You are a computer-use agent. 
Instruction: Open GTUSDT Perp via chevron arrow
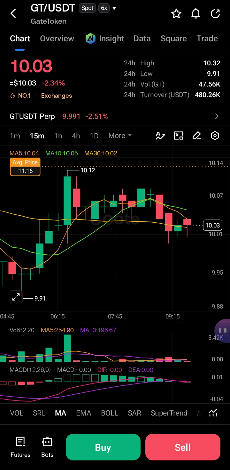tap(217, 116)
